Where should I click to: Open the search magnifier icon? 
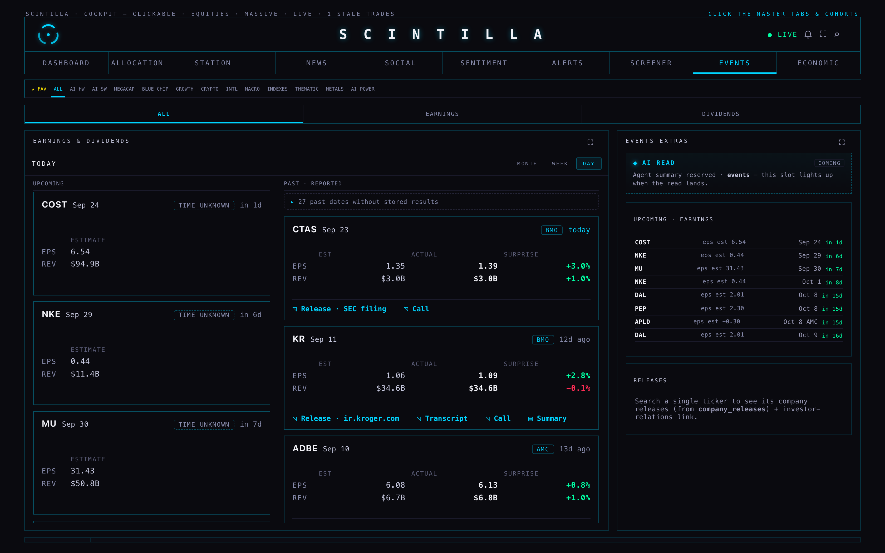(x=837, y=34)
